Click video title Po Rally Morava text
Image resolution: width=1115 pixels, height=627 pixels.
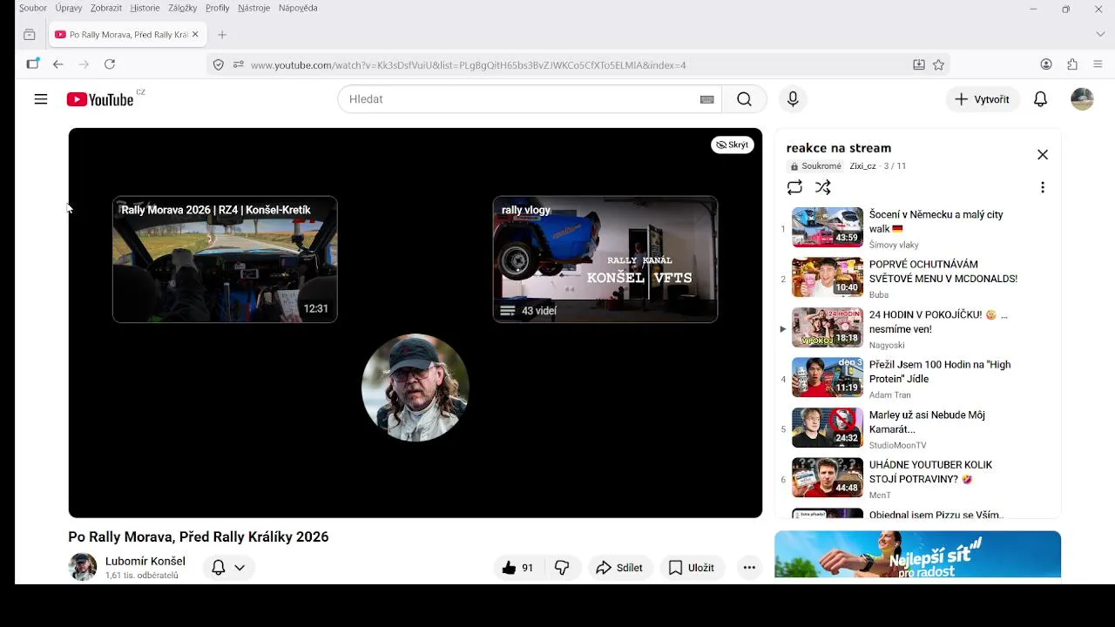[199, 537]
